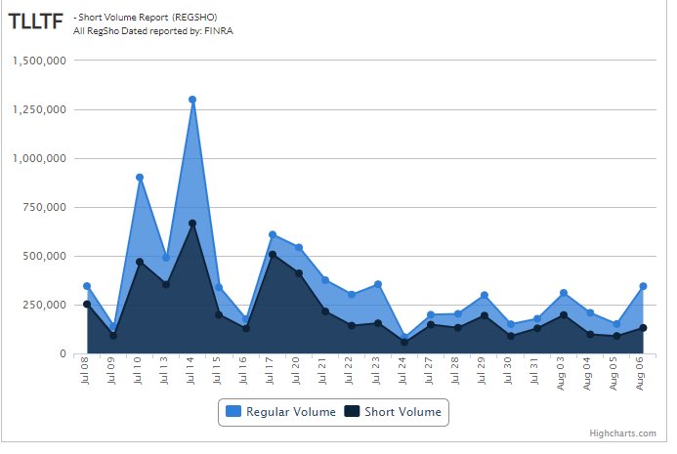Image resolution: width=677 pixels, height=454 pixels.
Task: Select the Jul 30 regular volume point
Action: click(x=511, y=324)
